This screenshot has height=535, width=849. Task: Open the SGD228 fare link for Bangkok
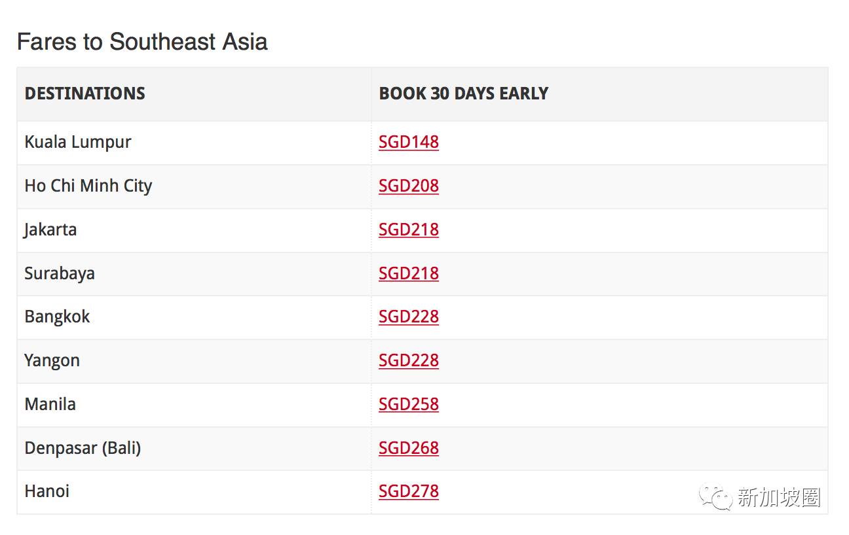(408, 317)
